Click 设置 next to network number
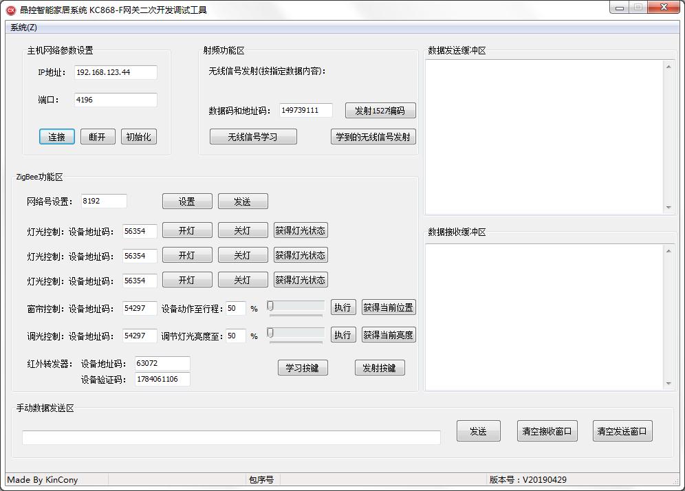This screenshot has height=491, width=685. click(x=187, y=201)
